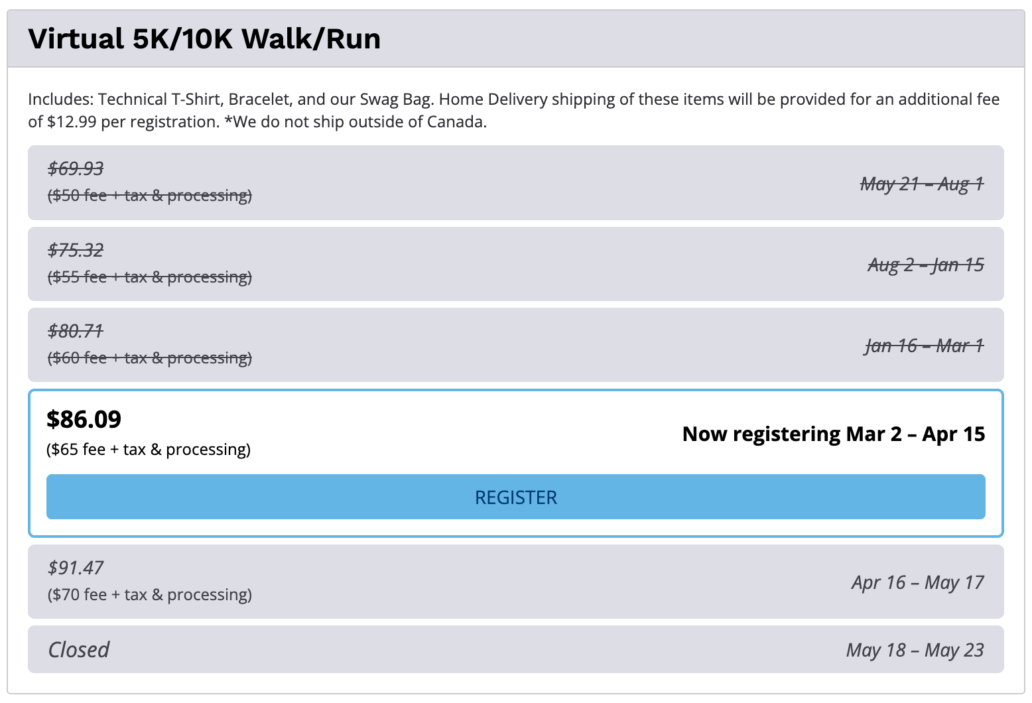The height and width of the screenshot is (703, 1032).
Task: Click the $65 fee breakdown text
Action: tap(149, 450)
